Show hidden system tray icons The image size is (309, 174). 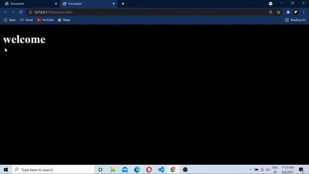(x=250, y=170)
